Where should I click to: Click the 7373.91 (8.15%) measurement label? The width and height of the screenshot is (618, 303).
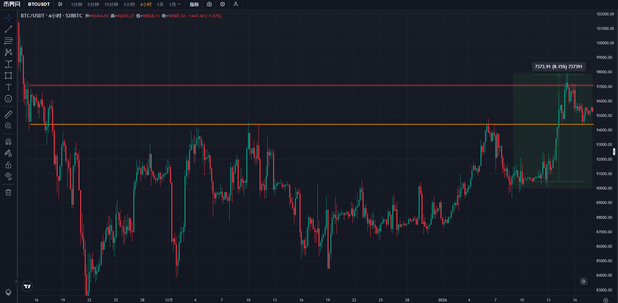click(x=558, y=67)
